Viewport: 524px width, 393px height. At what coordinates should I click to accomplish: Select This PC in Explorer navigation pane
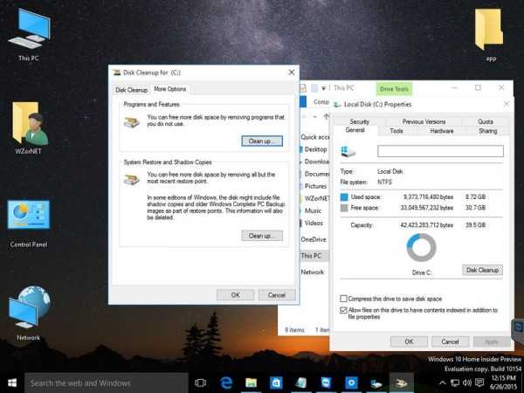tap(312, 256)
